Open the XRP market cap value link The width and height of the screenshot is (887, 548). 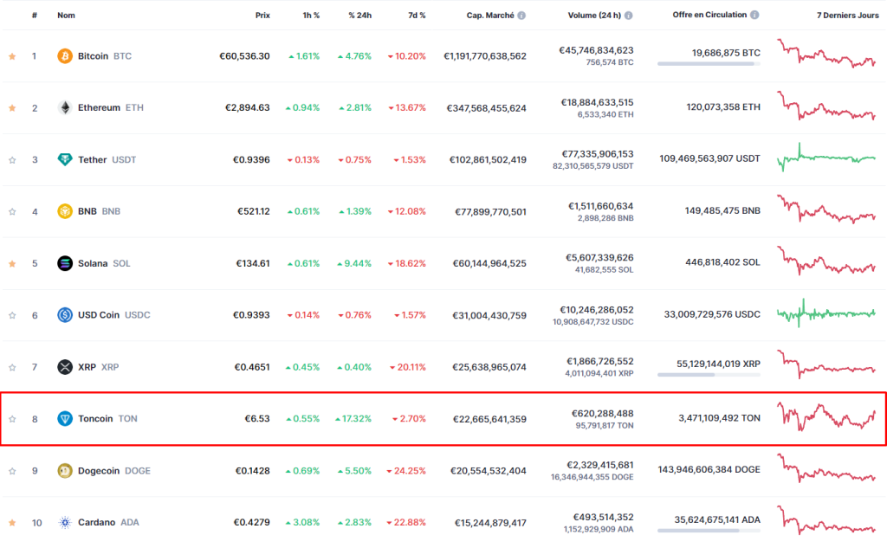pos(489,367)
